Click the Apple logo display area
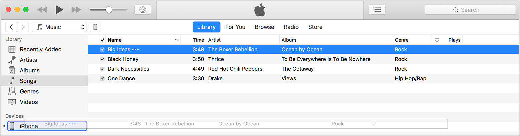Screen dimensions: 520x136 (260, 10)
